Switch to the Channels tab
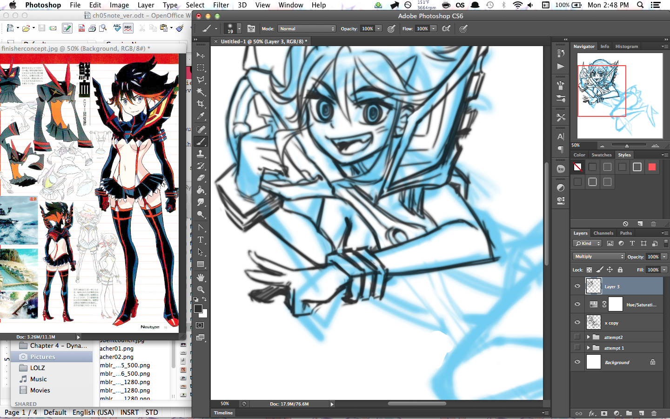670x419 pixels. (603, 233)
